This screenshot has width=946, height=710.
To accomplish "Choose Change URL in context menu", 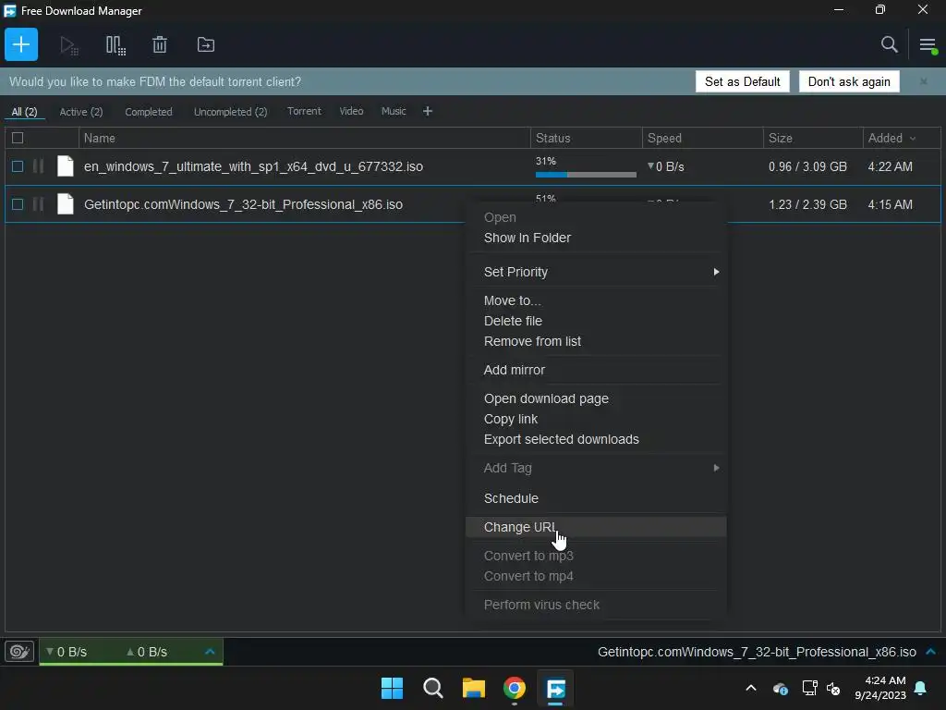I will pyautogui.click(x=596, y=528).
